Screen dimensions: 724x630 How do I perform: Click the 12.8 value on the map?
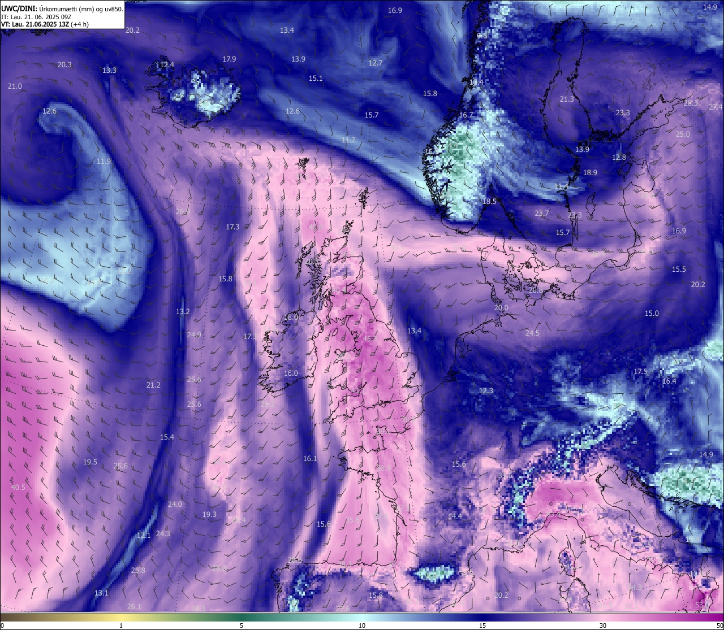pos(619,157)
